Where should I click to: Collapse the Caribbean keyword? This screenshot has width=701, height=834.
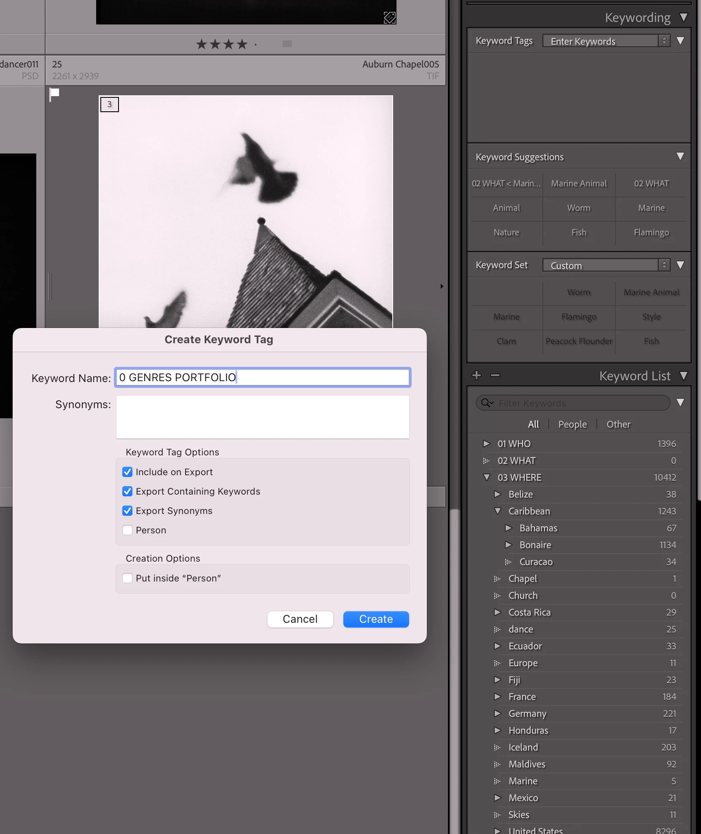pyautogui.click(x=498, y=511)
